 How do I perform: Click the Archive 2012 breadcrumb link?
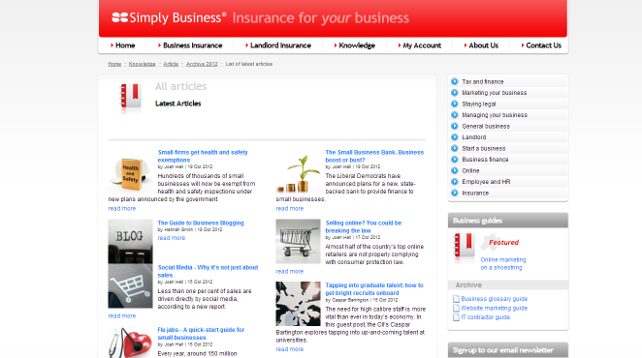point(202,64)
